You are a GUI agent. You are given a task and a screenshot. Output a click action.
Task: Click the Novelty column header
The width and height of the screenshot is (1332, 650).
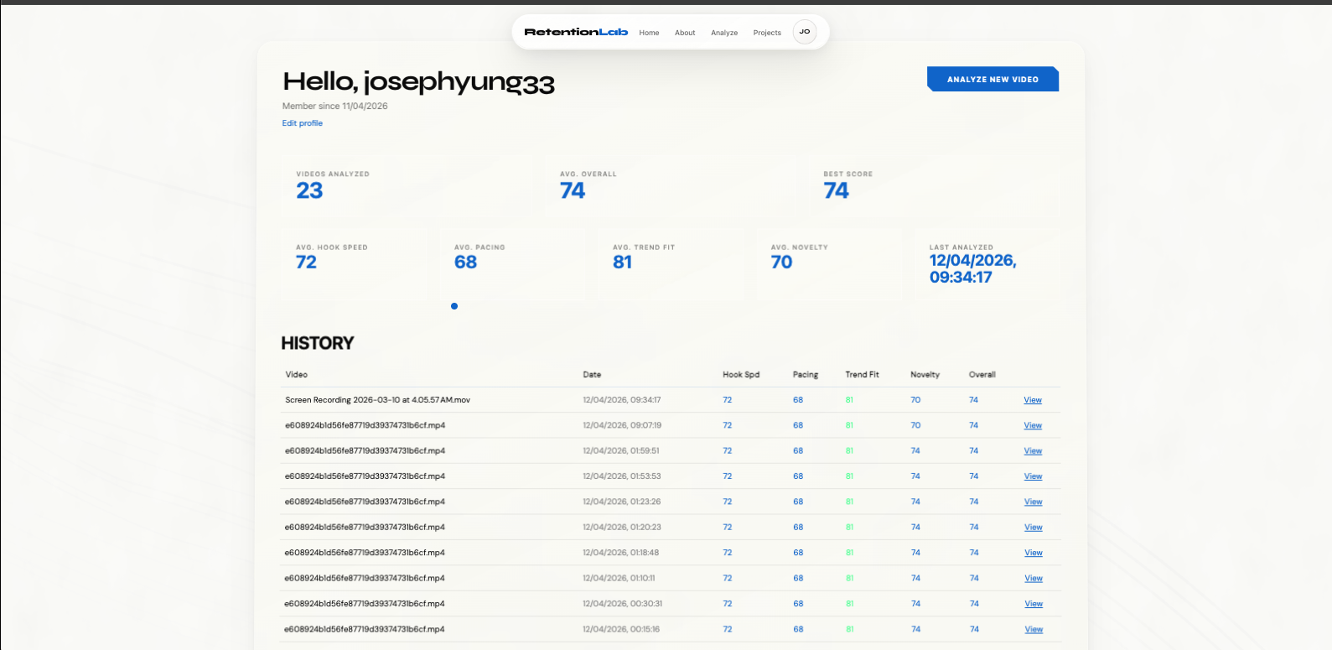[x=925, y=375]
